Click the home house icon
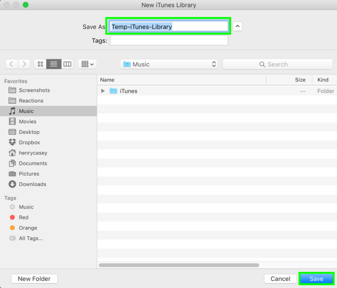337x288 pixels. (x=12, y=153)
